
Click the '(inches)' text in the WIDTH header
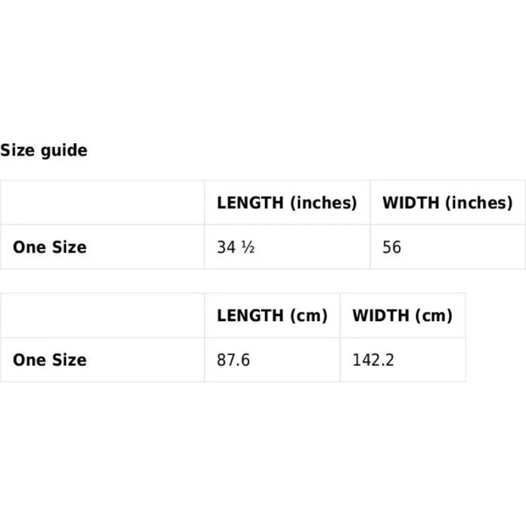point(479,203)
